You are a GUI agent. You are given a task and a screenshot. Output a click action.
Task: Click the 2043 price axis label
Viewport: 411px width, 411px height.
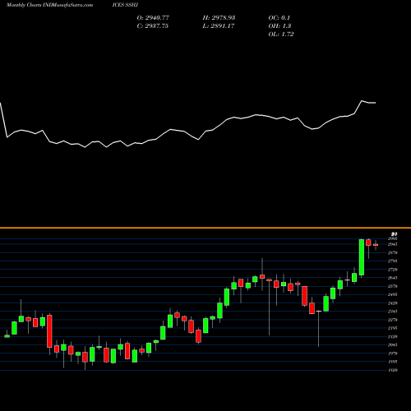393,344
